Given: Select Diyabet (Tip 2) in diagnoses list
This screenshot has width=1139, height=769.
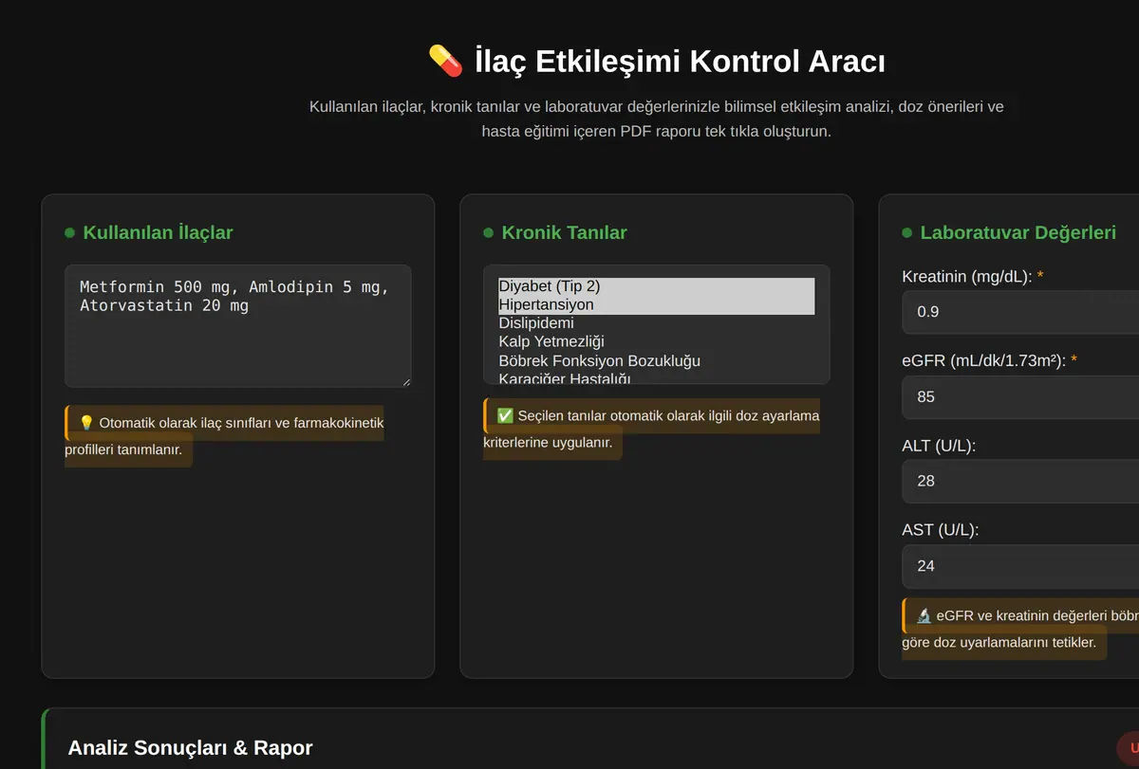Looking at the screenshot, I should click(x=657, y=286).
